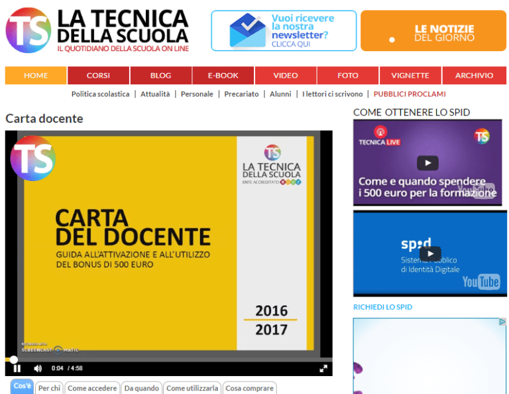
Task: Click the Tecnica Live badge on the video thumbnail
Action: [380, 136]
